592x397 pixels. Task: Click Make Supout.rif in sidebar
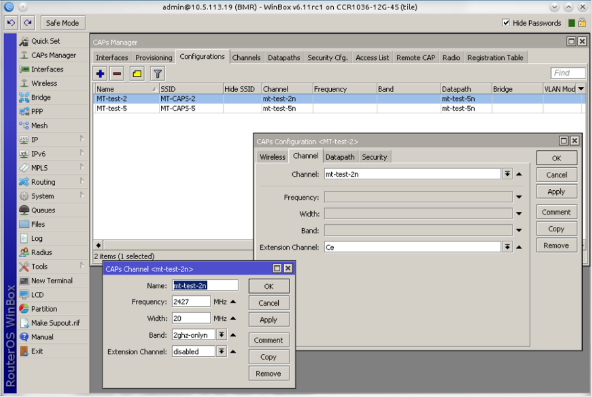[x=56, y=323]
